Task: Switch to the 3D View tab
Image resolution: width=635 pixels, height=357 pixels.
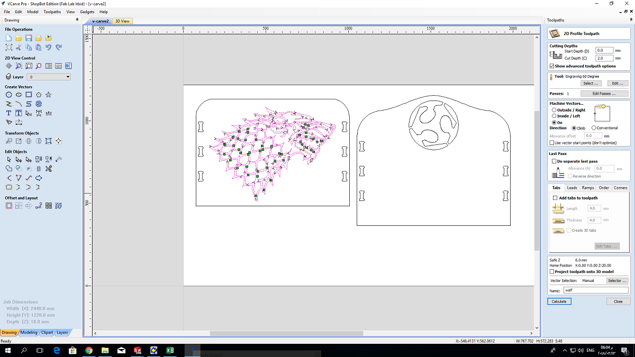Action: pos(122,21)
